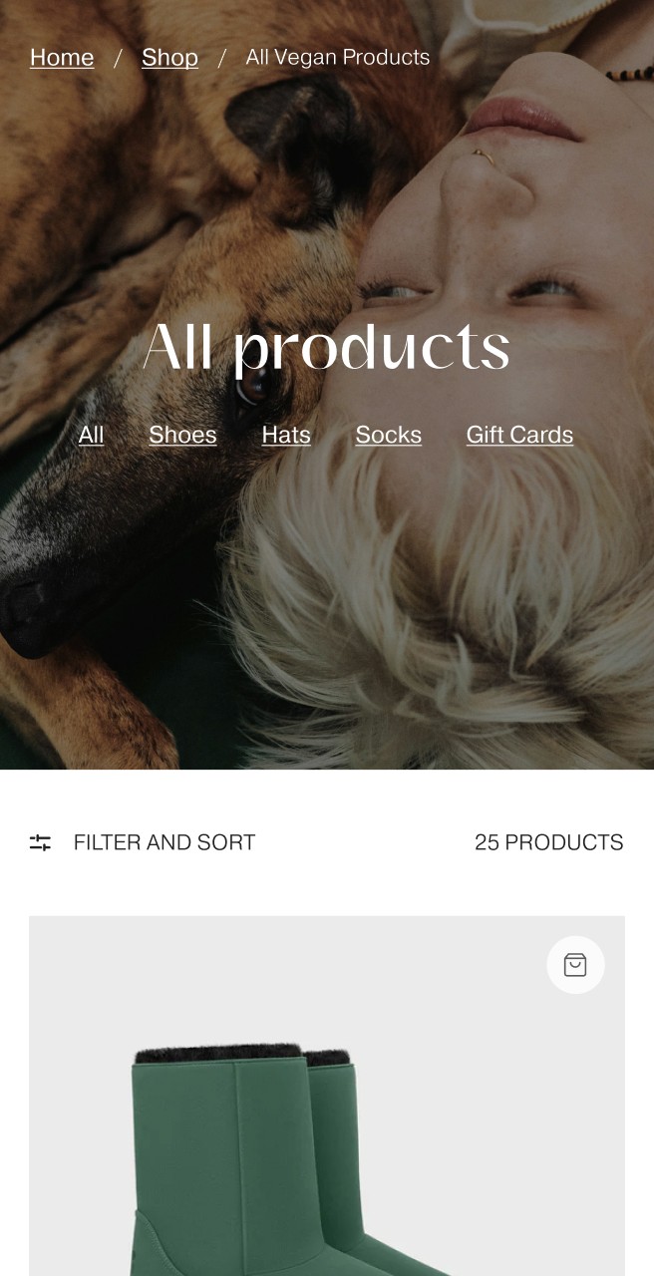This screenshot has height=1276, width=654.
Task: Show the All category
Action: [91, 435]
